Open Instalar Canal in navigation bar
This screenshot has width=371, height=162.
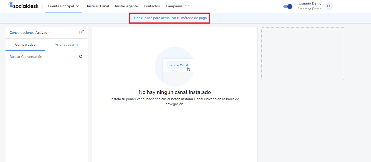(98, 6)
